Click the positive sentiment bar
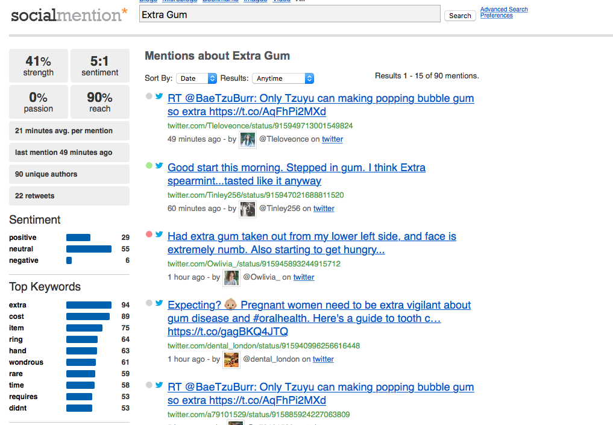The image size is (613, 425). [x=78, y=238]
